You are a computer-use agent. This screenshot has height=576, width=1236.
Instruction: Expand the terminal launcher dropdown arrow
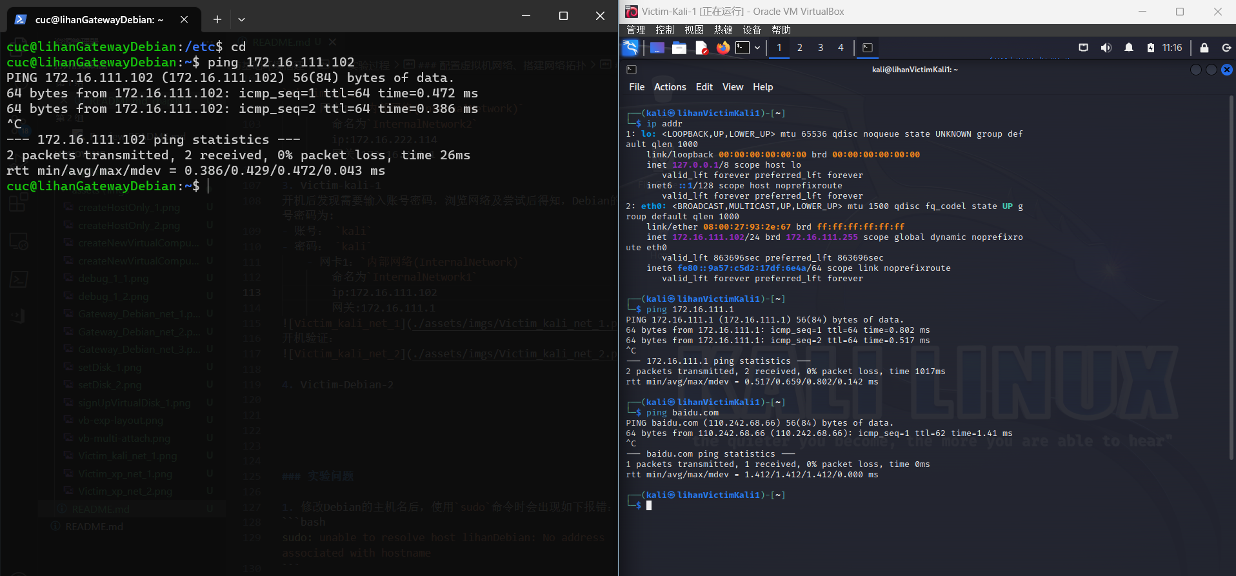[757, 48]
